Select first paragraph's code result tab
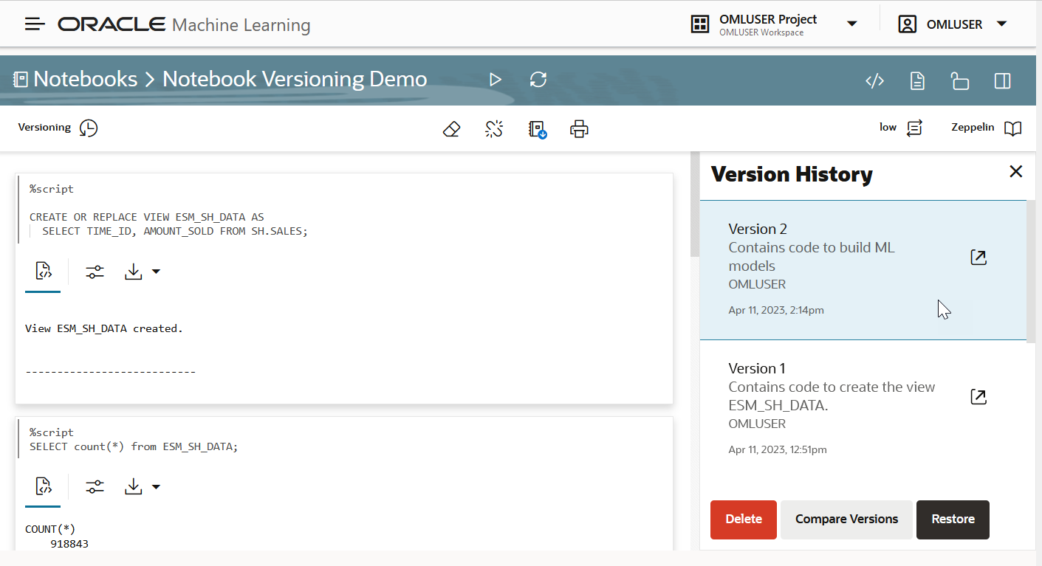The width and height of the screenshot is (1042, 566). [43, 272]
